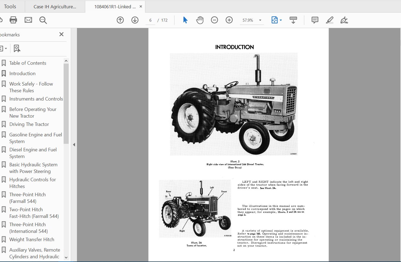Zoom out of the page
Screen dimensions: 401x262
[215, 20]
